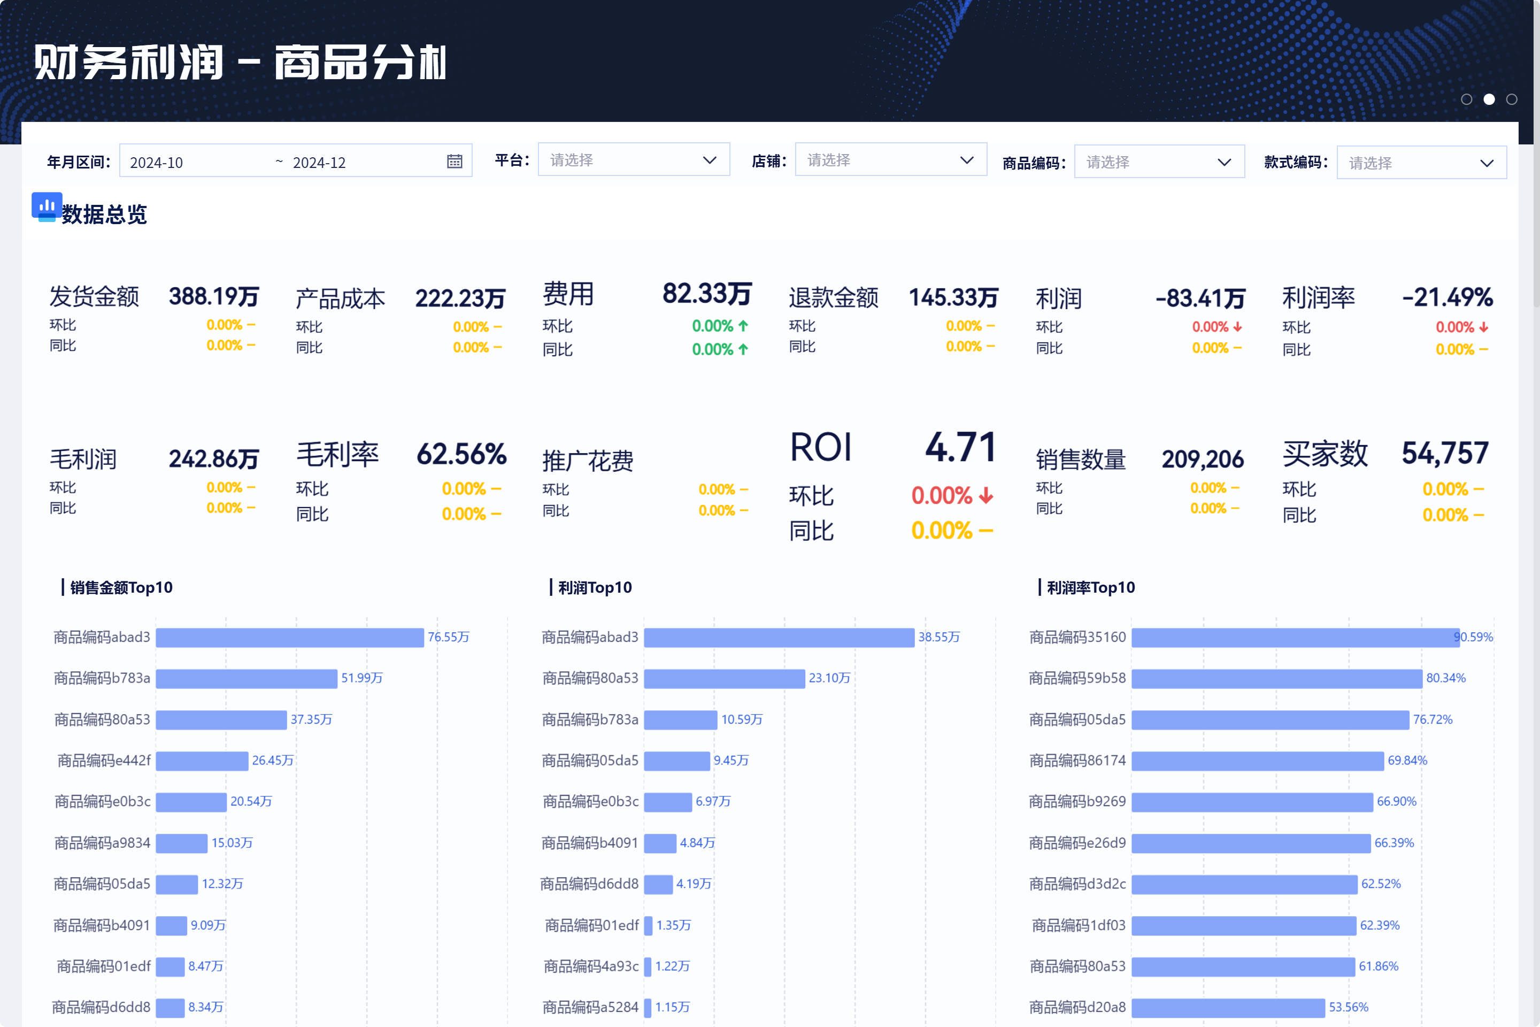Click the 利润率 value -21.49%

click(1447, 297)
